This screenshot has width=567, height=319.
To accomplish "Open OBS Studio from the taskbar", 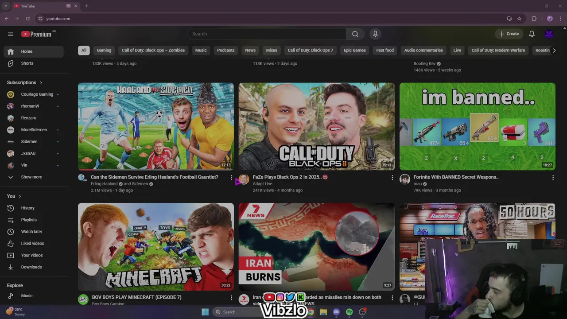I will [362, 312].
